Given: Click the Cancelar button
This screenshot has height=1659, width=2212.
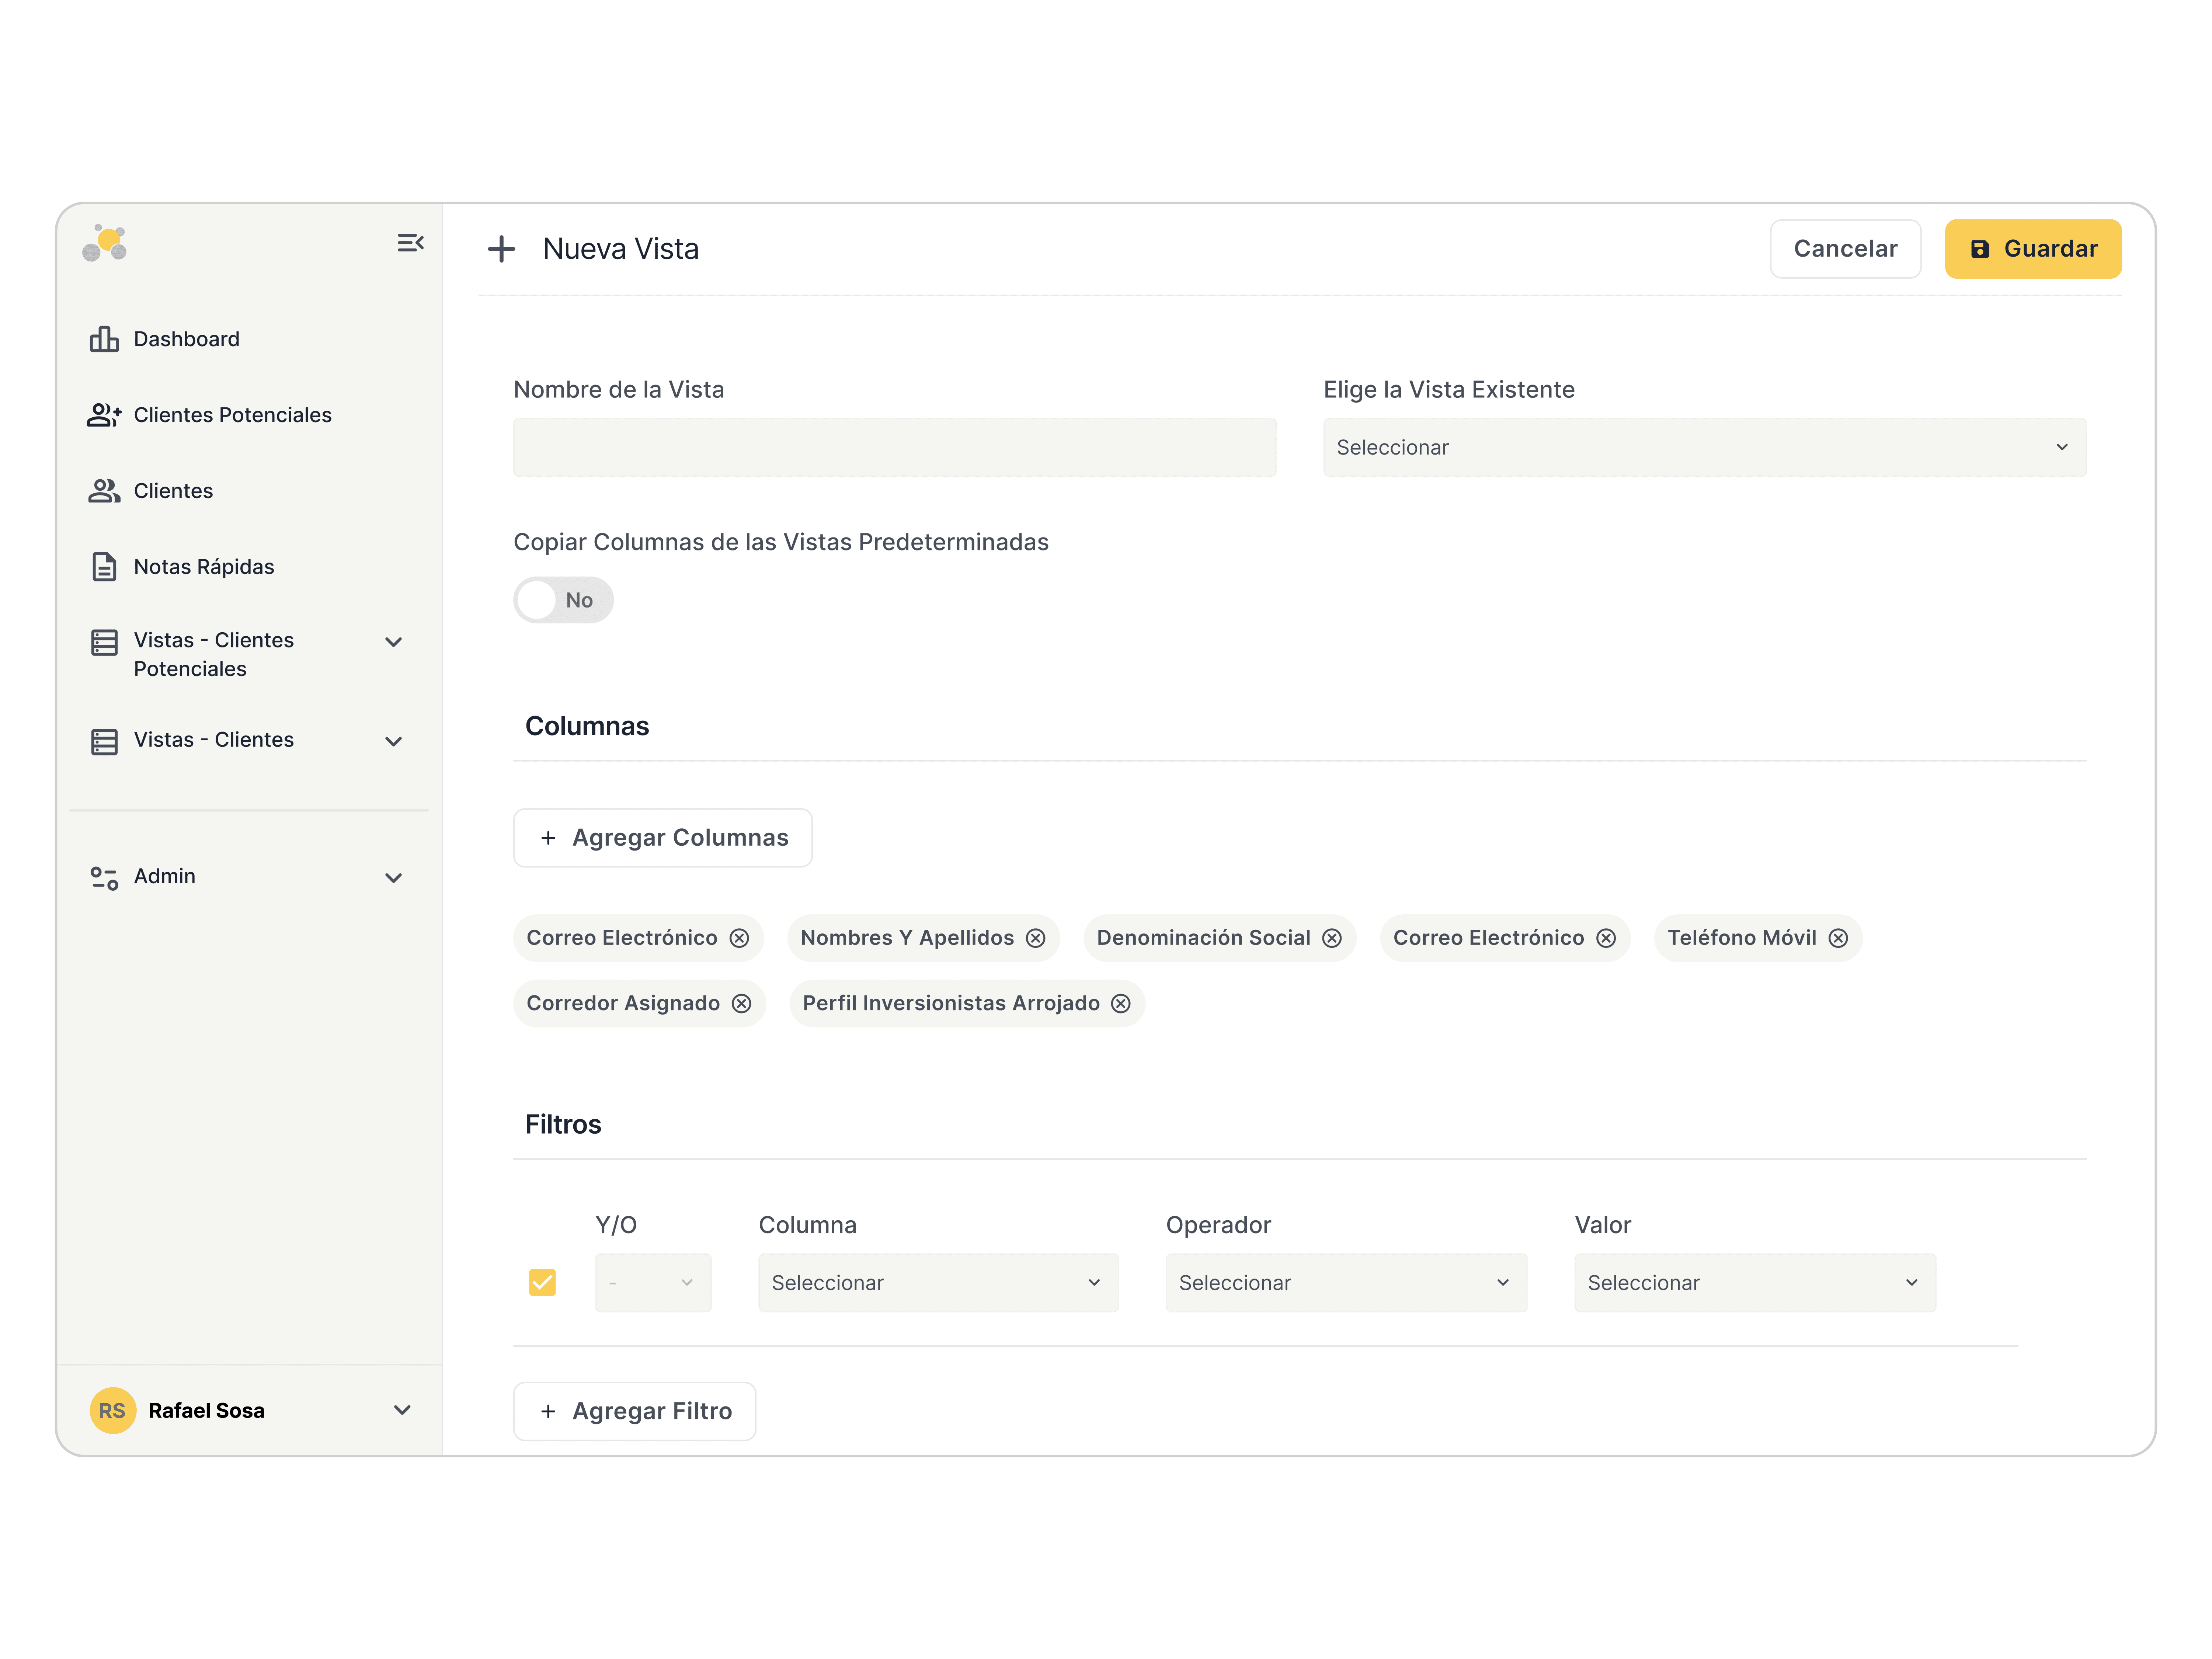Looking at the screenshot, I should click(1845, 249).
